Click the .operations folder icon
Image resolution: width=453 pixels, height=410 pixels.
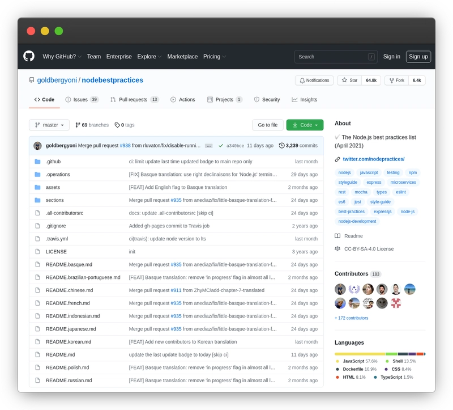click(x=37, y=174)
